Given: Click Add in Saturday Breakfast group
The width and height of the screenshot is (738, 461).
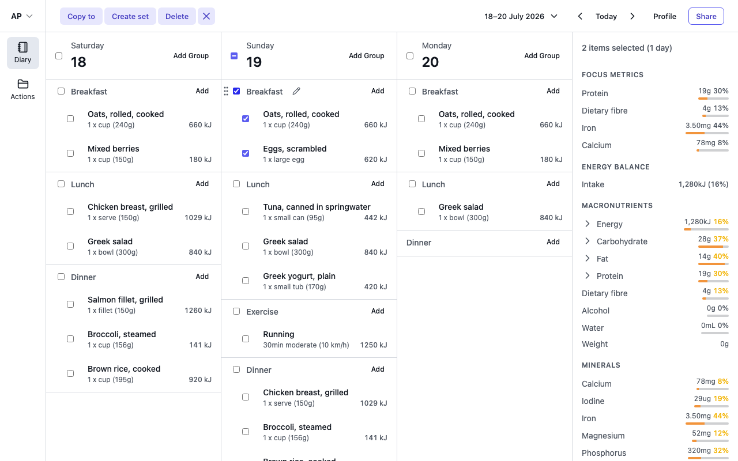Looking at the screenshot, I should coord(202,91).
